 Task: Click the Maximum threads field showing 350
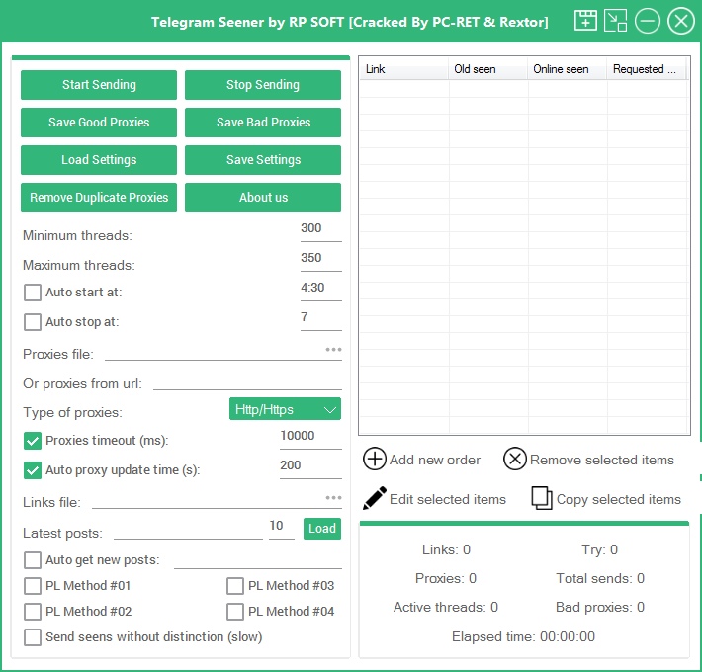[321, 260]
